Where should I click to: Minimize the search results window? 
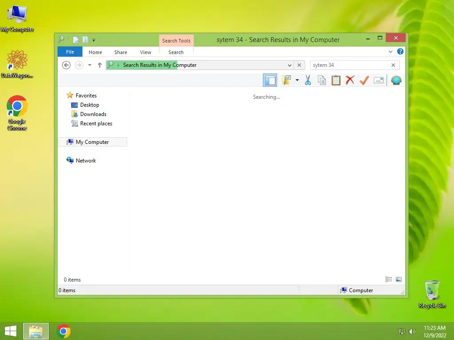368,38
